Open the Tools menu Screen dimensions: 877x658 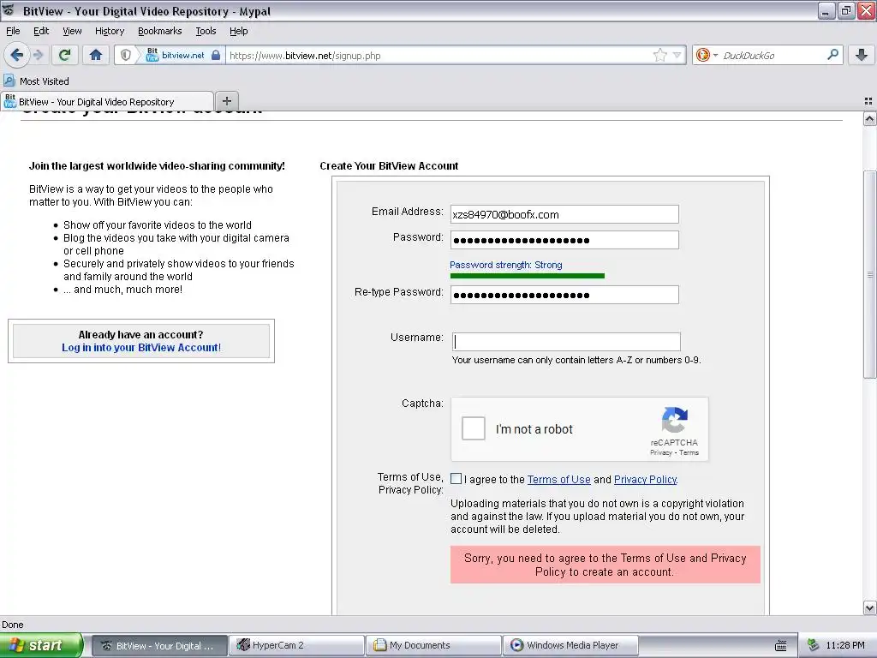(x=206, y=31)
